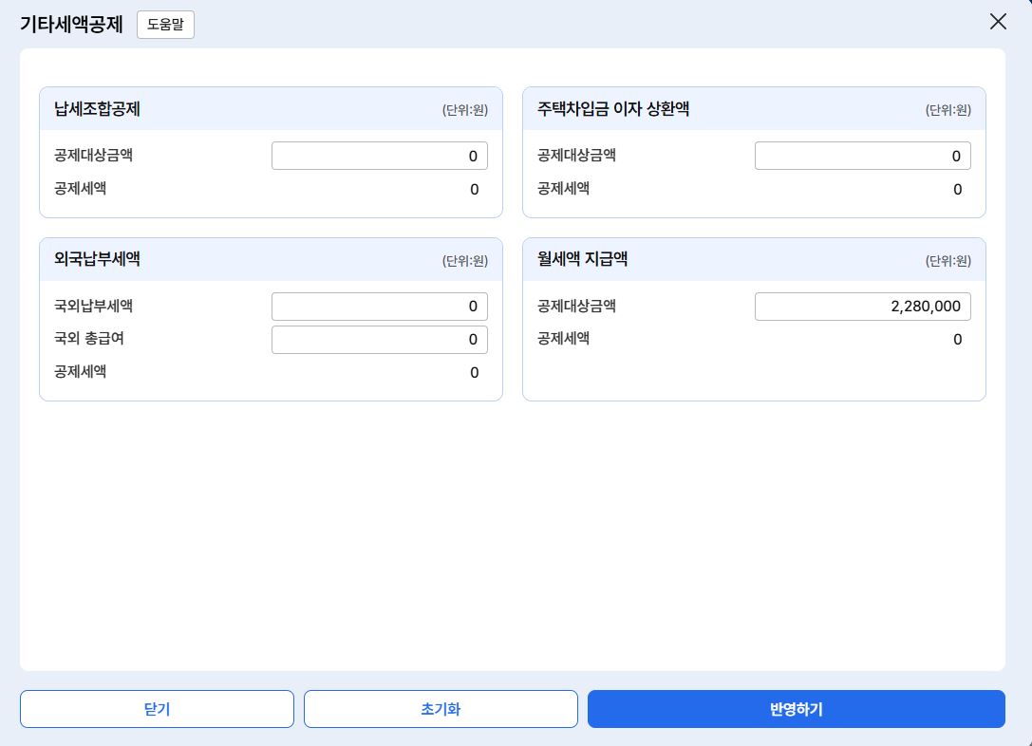Click the 외국납부세액 section heading

pyautogui.click(x=98, y=259)
